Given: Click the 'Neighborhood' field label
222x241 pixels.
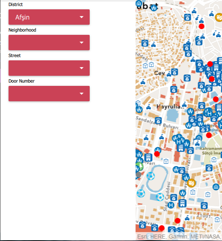Looking at the screenshot, I should pos(22,30).
